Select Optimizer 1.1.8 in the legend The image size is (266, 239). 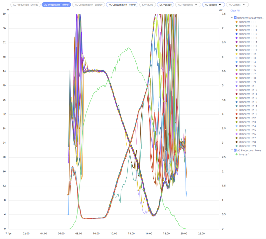coord(247,78)
